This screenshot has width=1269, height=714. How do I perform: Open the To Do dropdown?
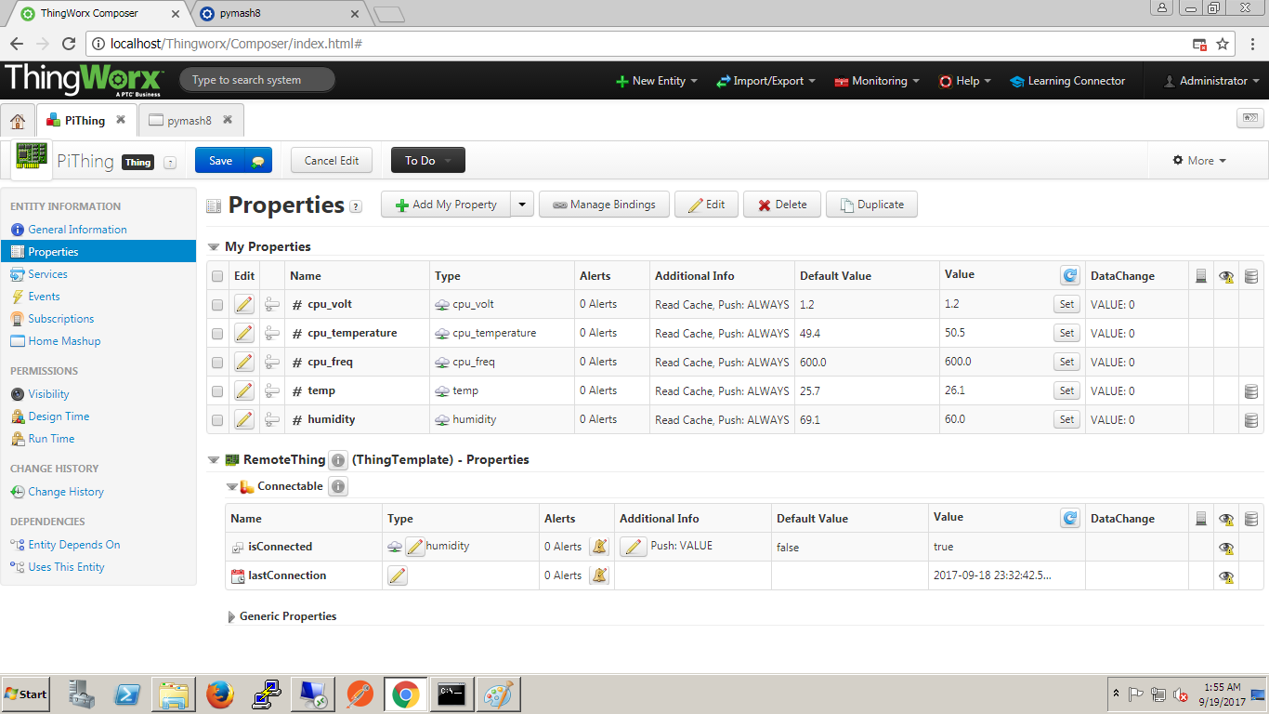coord(427,161)
